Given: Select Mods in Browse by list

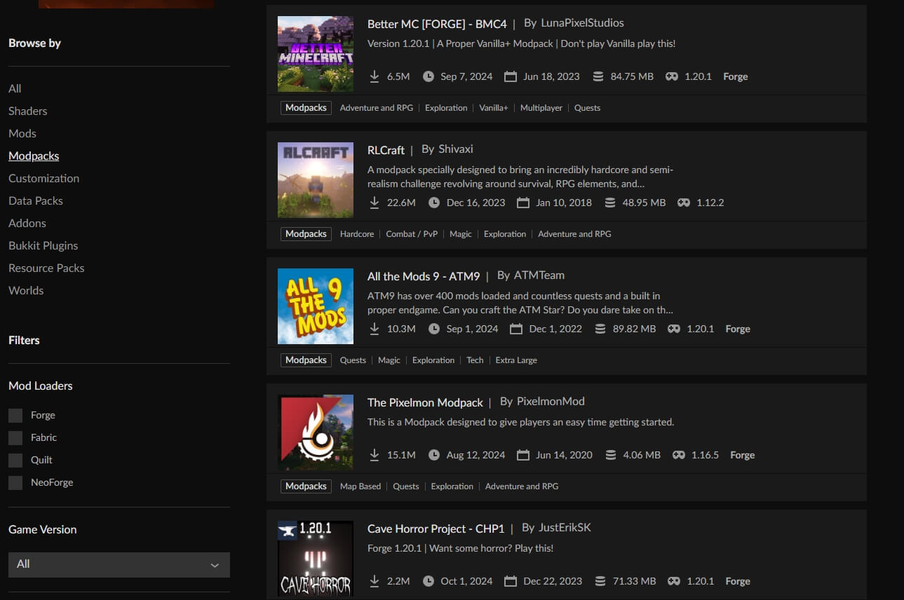Looking at the screenshot, I should [22, 133].
